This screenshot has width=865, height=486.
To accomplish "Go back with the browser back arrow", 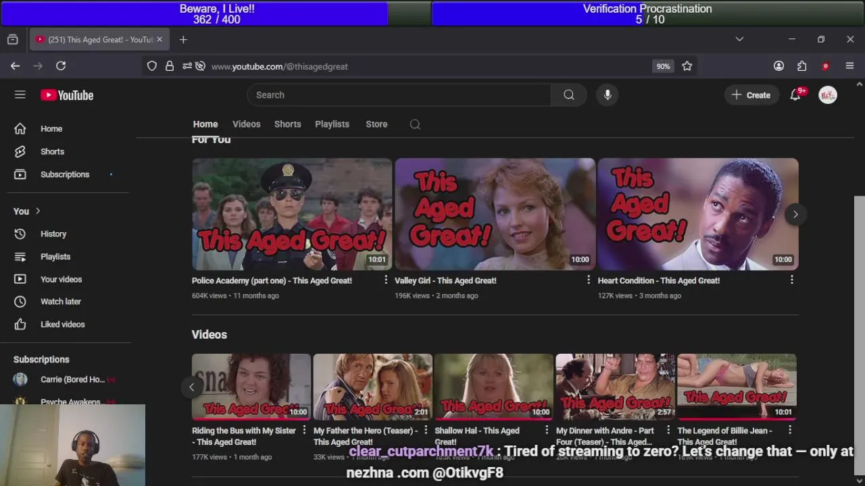I will [x=15, y=66].
